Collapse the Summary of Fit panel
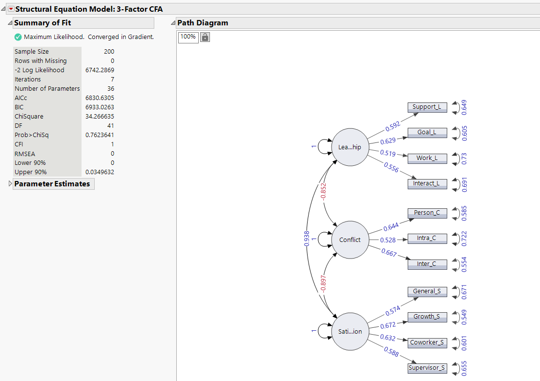 click(9, 22)
